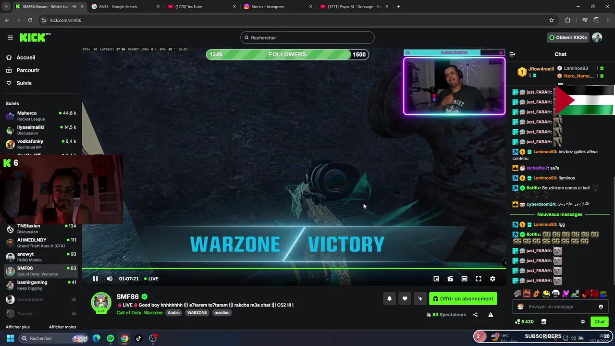615x346 pixels.
Task: Pause the live stream video
Action: [x=95, y=279]
